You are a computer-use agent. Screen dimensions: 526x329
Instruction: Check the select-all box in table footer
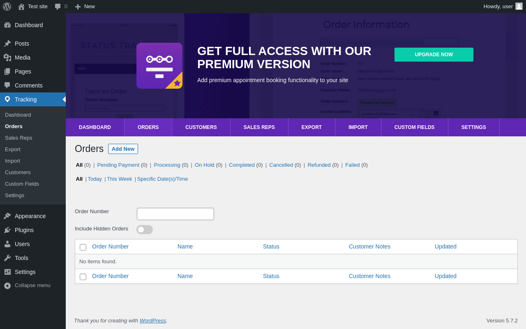83,277
